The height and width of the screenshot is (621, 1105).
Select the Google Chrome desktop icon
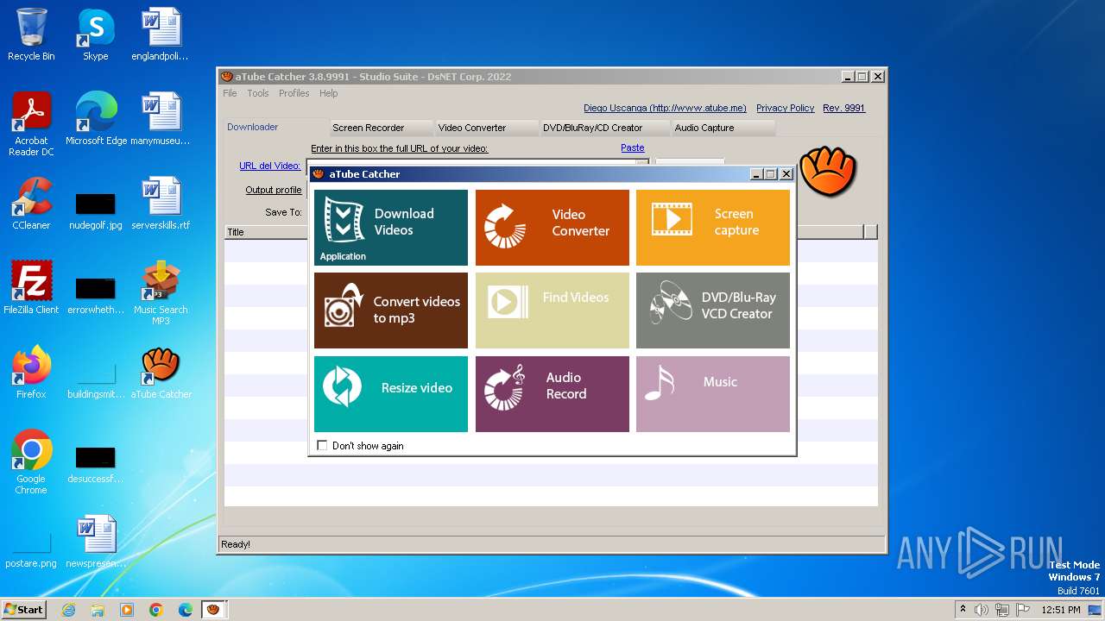coord(31,461)
